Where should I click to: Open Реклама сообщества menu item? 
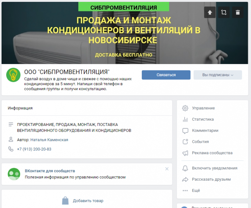coord(212,153)
